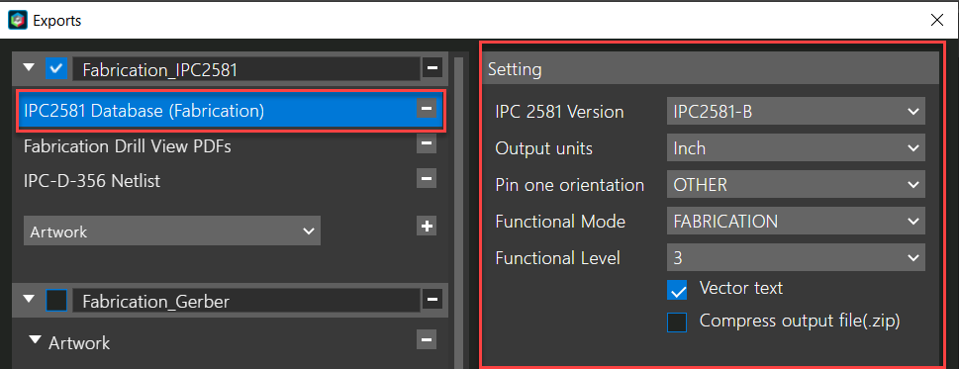Disable the Vector text checkbox

677,290
